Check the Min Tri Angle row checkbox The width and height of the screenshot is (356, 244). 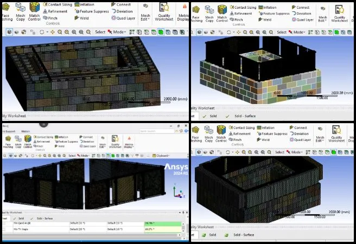pyautogui.click(x=4, y=229)
